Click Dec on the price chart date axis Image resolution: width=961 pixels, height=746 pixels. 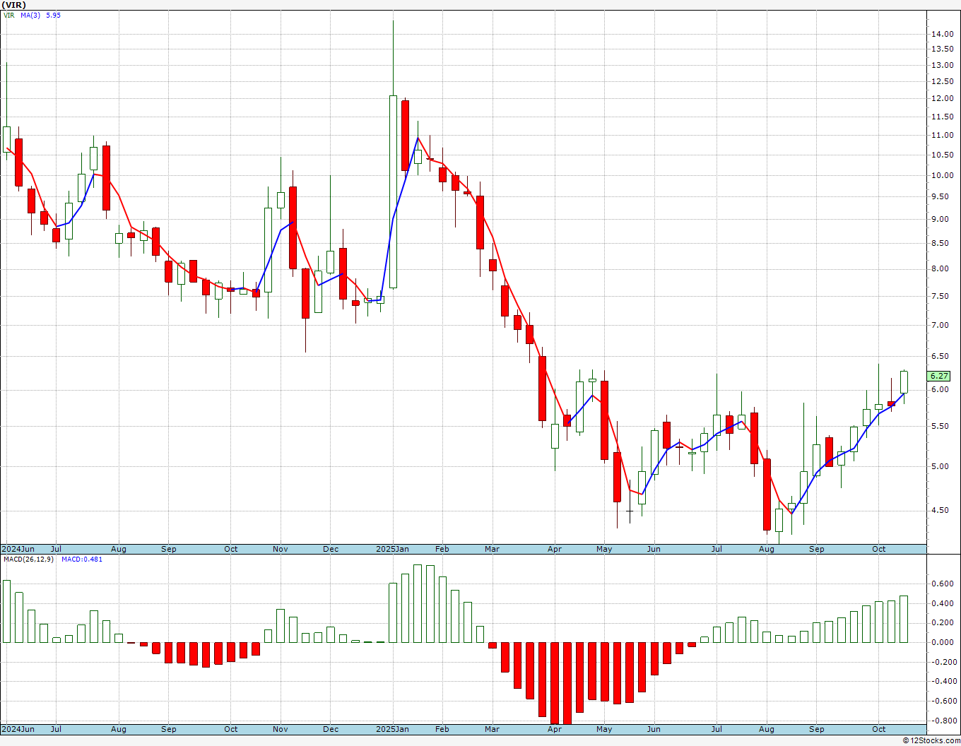pos(331,549)
